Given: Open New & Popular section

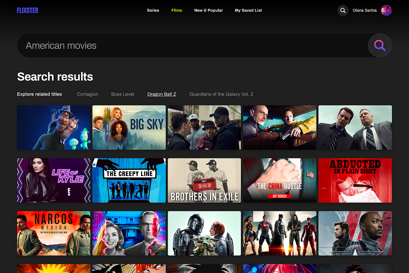Looking at the screenshot, I should 209,10.
